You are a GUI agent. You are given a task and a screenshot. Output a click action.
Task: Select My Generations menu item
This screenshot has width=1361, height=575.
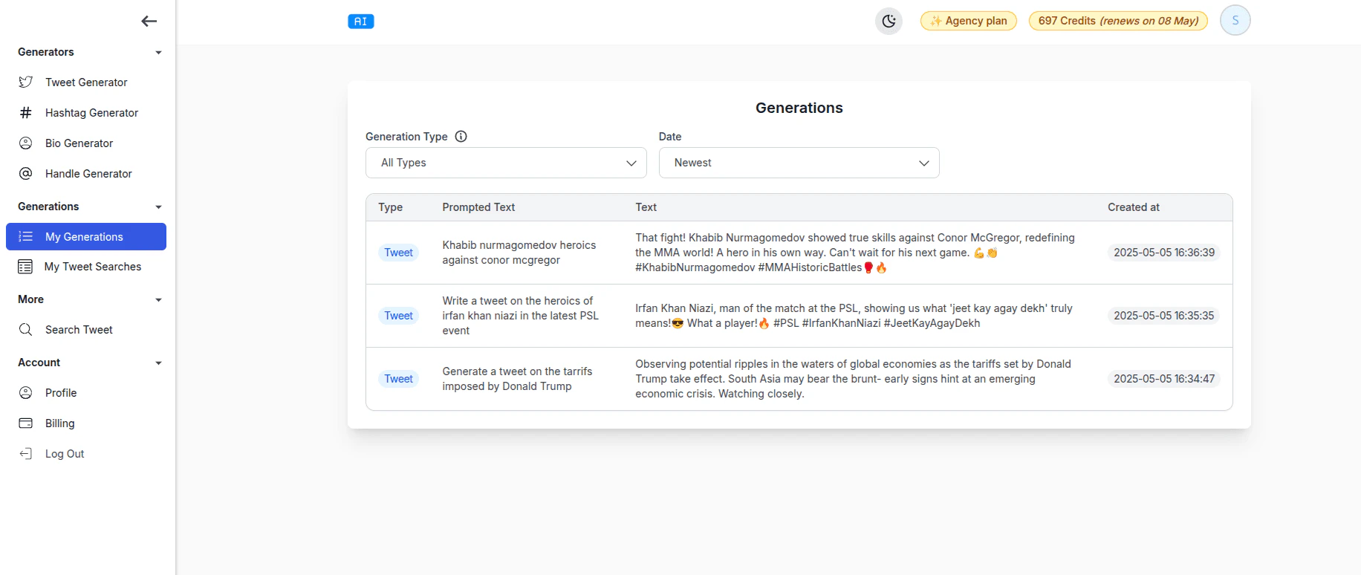click(x=86, y=237)
